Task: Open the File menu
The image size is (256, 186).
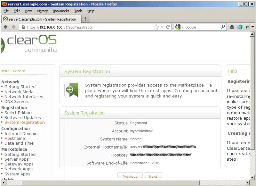Action: coord(6,11)
